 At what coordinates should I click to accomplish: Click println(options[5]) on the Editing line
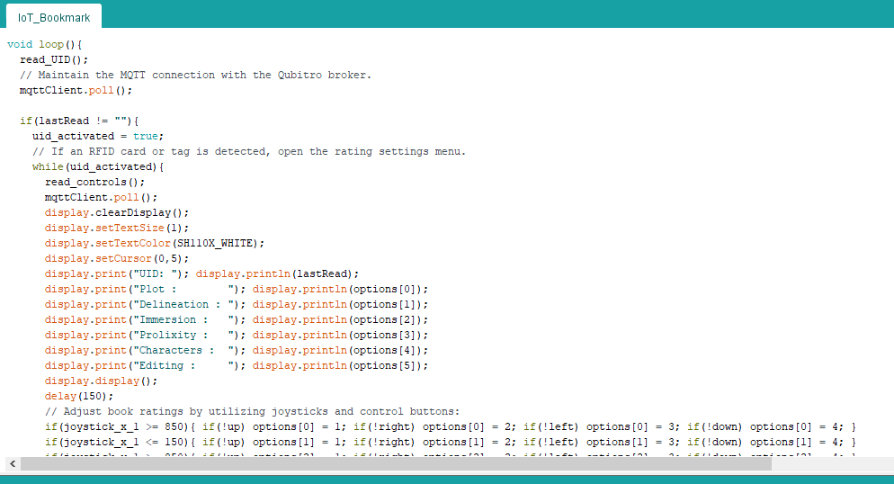tap(340, 365)
